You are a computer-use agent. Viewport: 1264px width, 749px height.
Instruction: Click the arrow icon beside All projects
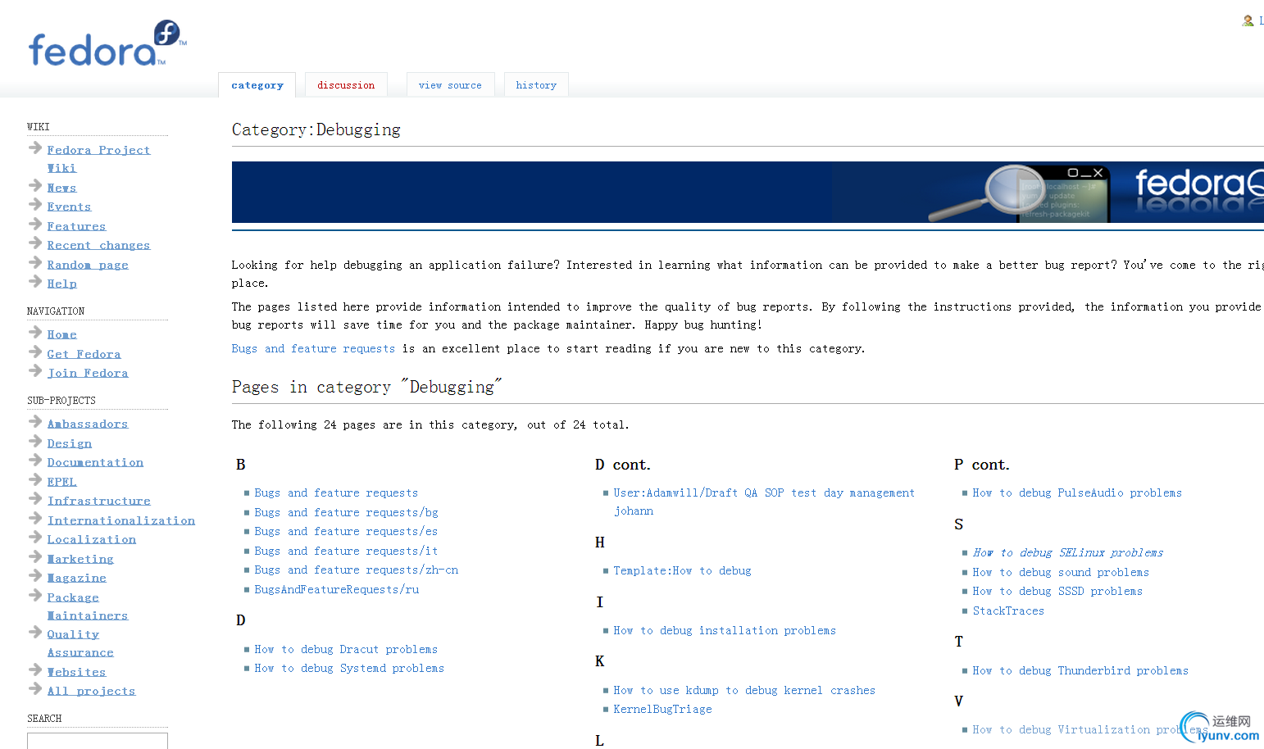(x=35, y=688)
